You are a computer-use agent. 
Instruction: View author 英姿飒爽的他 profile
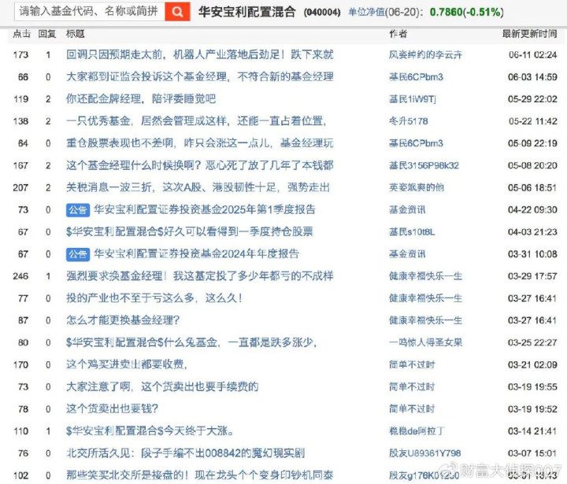(x=417, y=187)
